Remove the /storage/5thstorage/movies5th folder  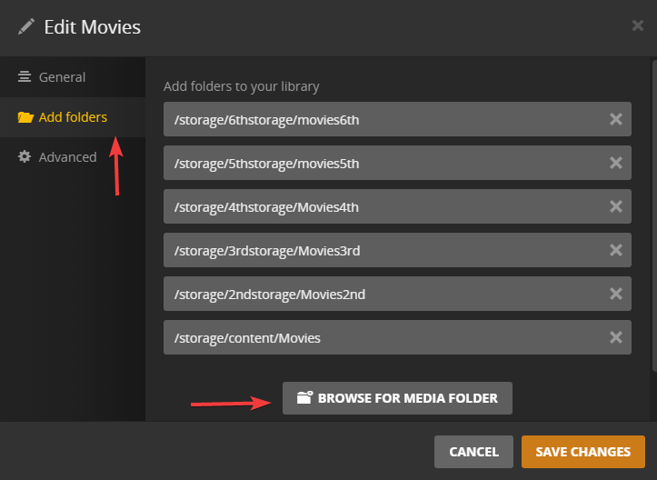(615, 163)
